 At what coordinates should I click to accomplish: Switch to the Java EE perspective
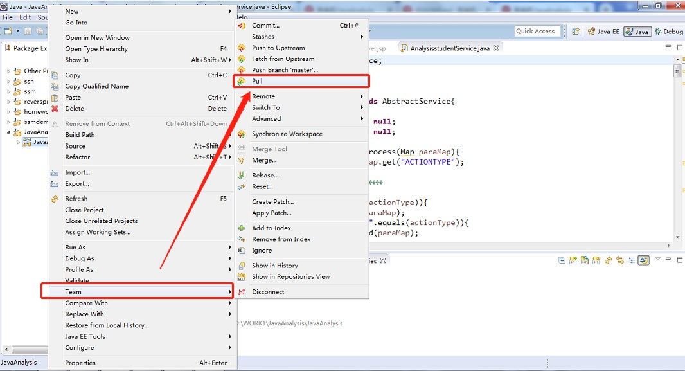click(603, 32)
